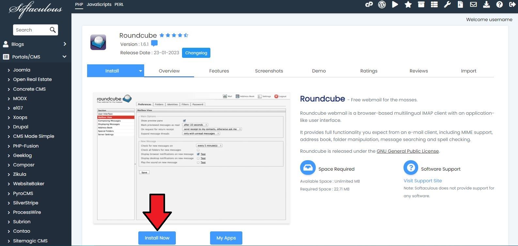This screenshot has width=518, height=246.
Task: Click the help question mark icon
Action: click(x=499, y=5)
